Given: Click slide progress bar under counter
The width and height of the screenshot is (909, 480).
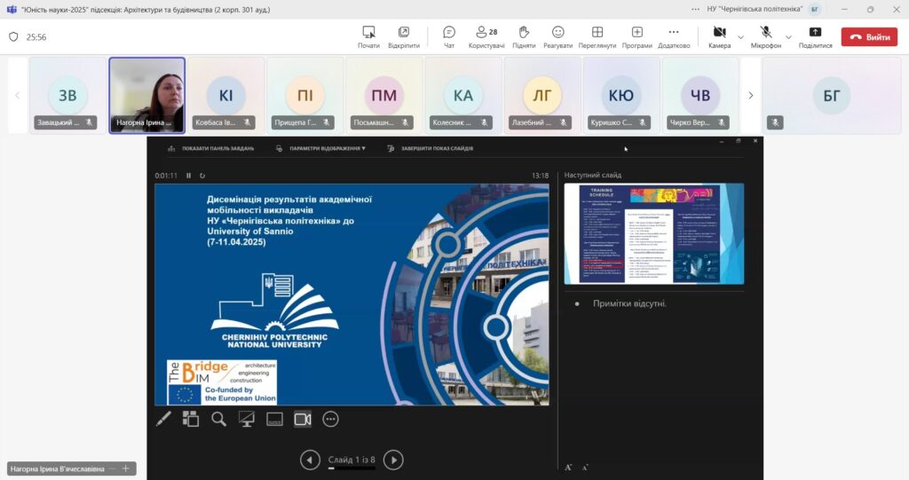Looking at the screenshot, I should (352, 468).
